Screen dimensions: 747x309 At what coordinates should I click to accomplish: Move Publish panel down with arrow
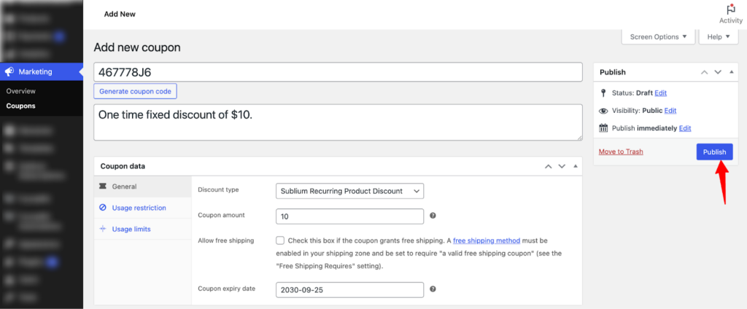(718, 72)
